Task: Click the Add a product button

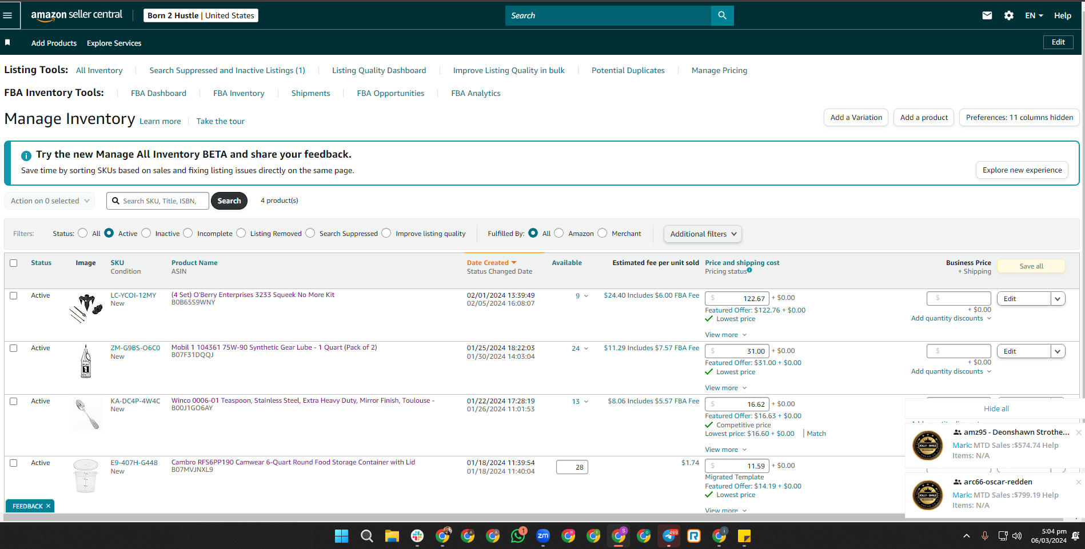Action: (x=924, y=118)
